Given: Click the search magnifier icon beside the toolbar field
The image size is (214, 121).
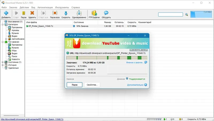Looking at the screenshot, I should click(x=186, y=14).
